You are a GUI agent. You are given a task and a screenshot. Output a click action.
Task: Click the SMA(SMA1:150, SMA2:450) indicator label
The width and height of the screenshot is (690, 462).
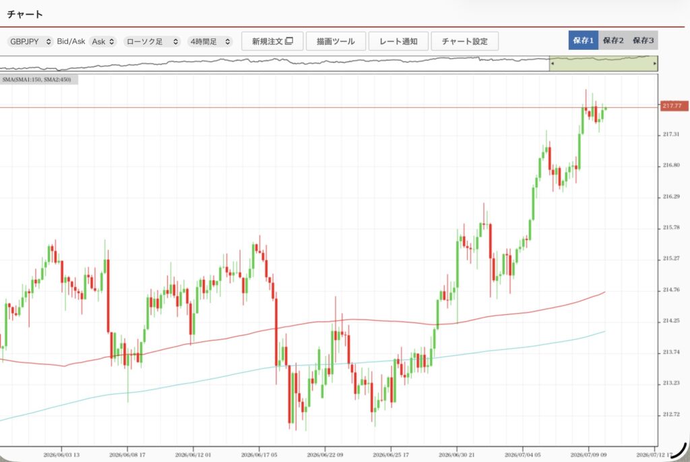[37, 80]
